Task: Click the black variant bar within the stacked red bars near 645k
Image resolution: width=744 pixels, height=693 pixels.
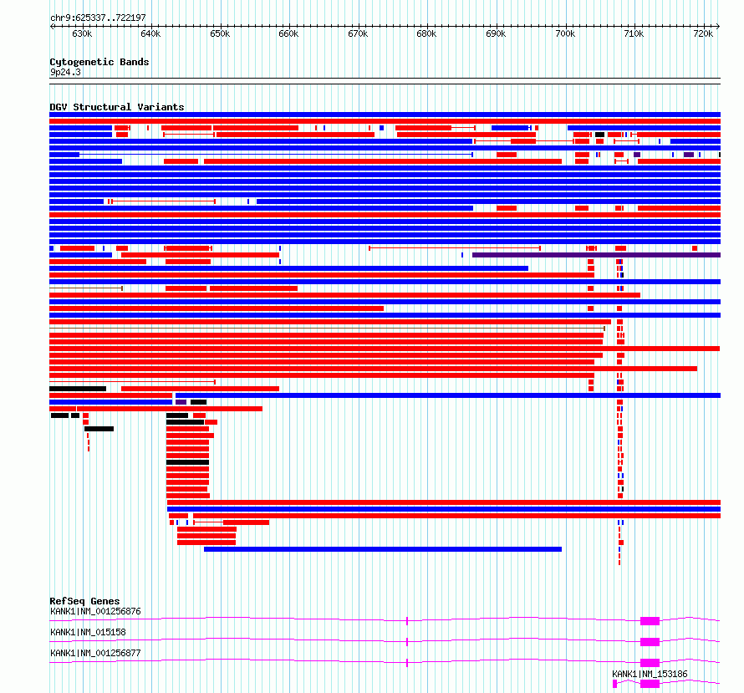Action: 188,462
